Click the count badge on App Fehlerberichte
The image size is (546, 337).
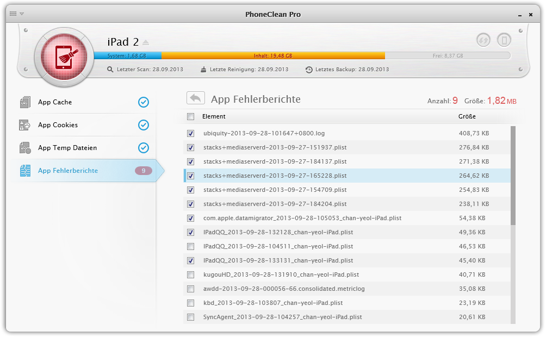(144, 171)
